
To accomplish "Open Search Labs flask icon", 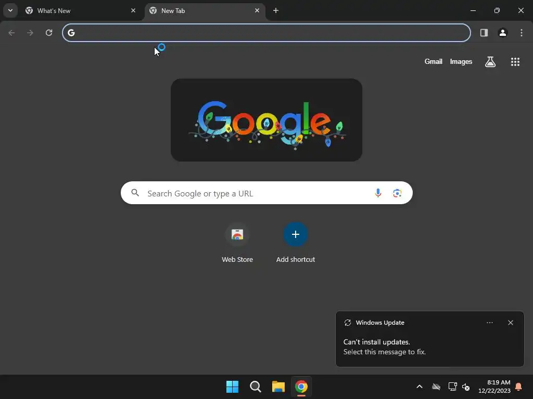I will [x=490, y=62].
